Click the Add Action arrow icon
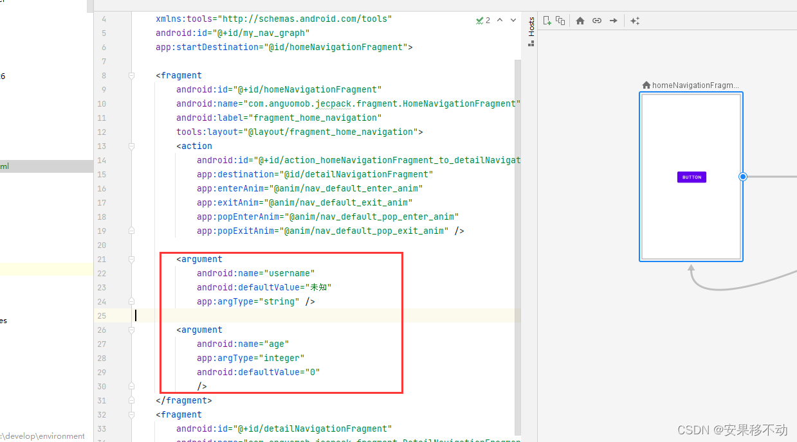This screenshot has width=797, height=442. pyautogui.click(x=613, y=21)
